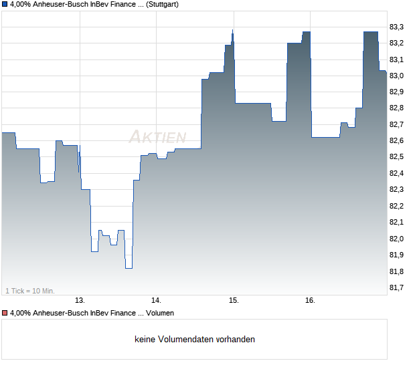Click the y-axis value '83,0'
This screenshot has width=415, height=365.
click(396, 76)
